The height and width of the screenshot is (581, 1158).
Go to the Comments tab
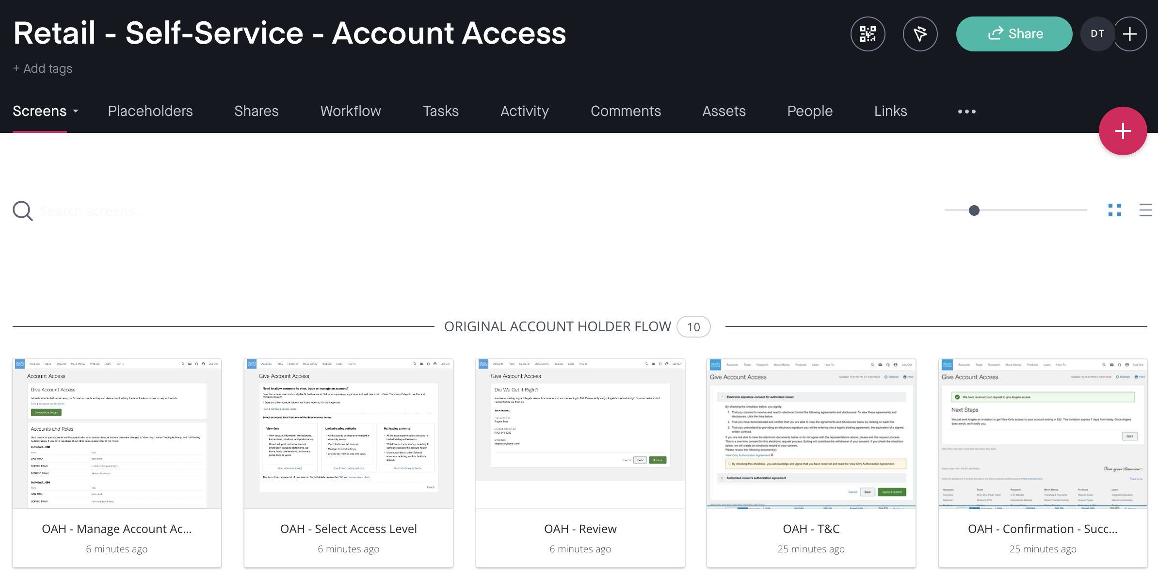pyautogui.click(x=626, y=111)
